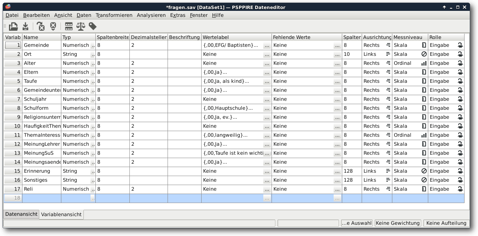Click the Open file toolbar icon
Image resolution: width=478 pixels, height=236 pixels.
click(13, 26)
